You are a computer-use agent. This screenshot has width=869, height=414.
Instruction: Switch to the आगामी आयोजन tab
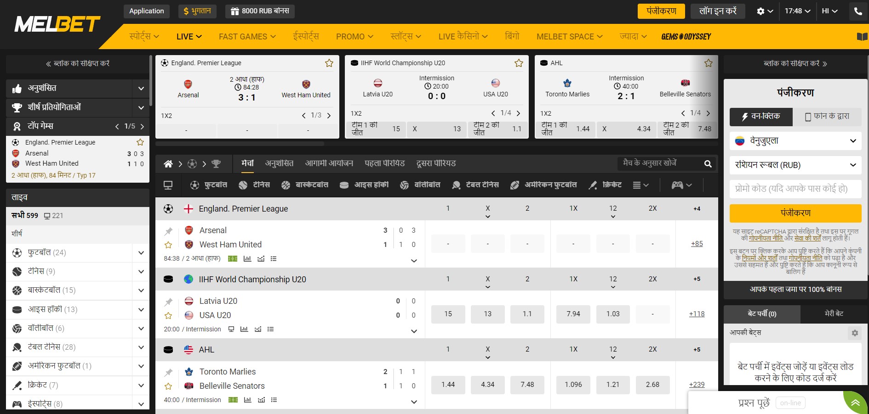[329, 163]
